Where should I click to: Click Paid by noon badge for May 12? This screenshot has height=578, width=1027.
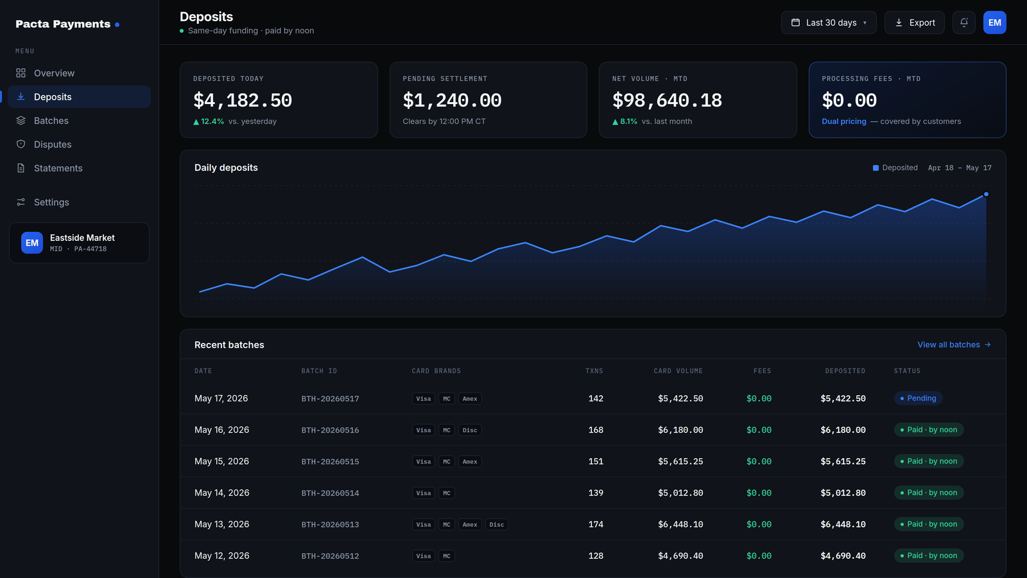point(929,556)
